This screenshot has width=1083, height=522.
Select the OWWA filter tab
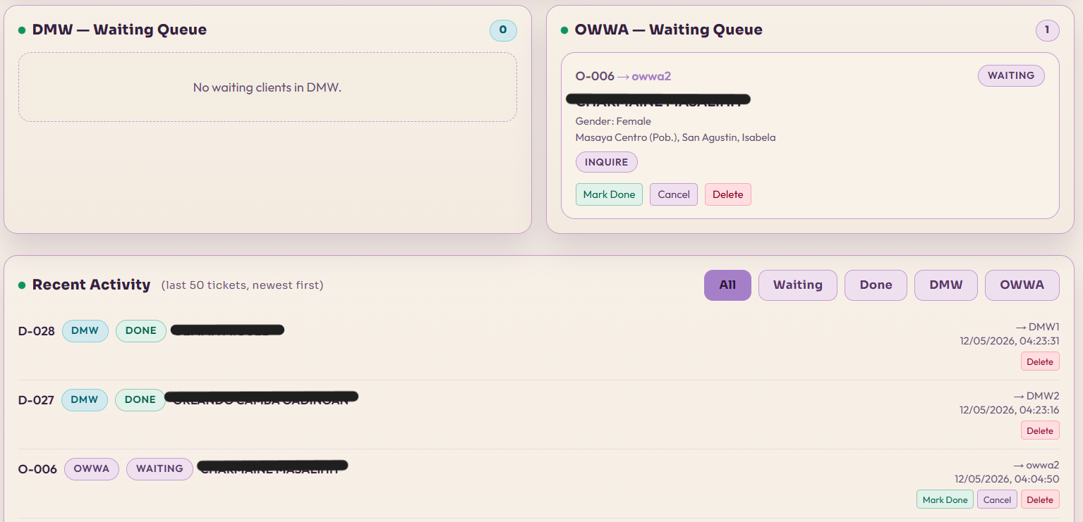pos(1022,285)
